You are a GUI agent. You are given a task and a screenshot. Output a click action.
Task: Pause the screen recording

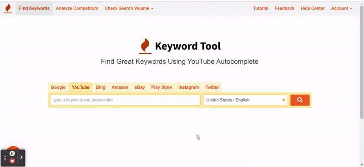tap(12, 153)
